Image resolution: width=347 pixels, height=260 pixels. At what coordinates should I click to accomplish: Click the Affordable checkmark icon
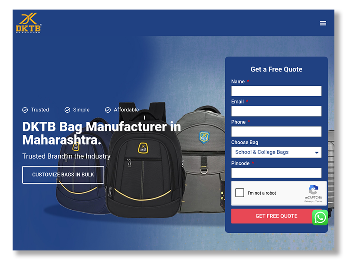pyautogui.click(x=108, y=110)
